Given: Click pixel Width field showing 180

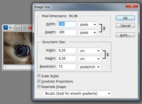Looking at the screenshot, I should (67, 24).
